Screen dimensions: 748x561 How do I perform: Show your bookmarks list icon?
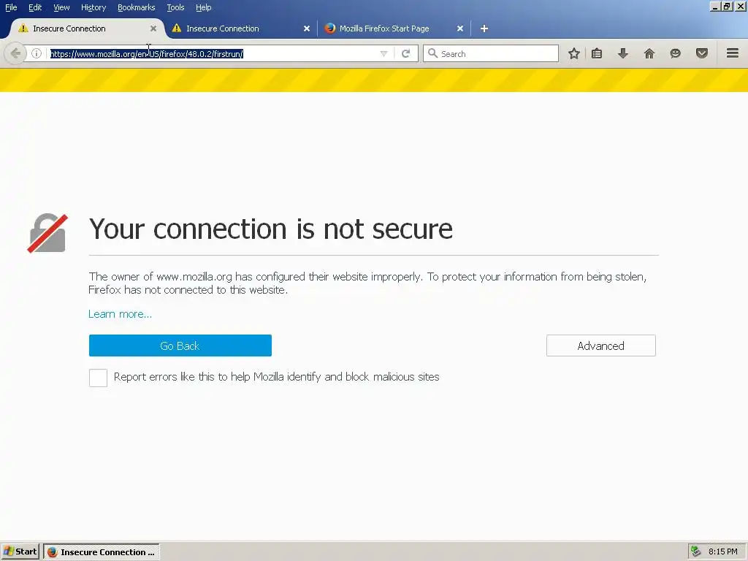(597, 53)
